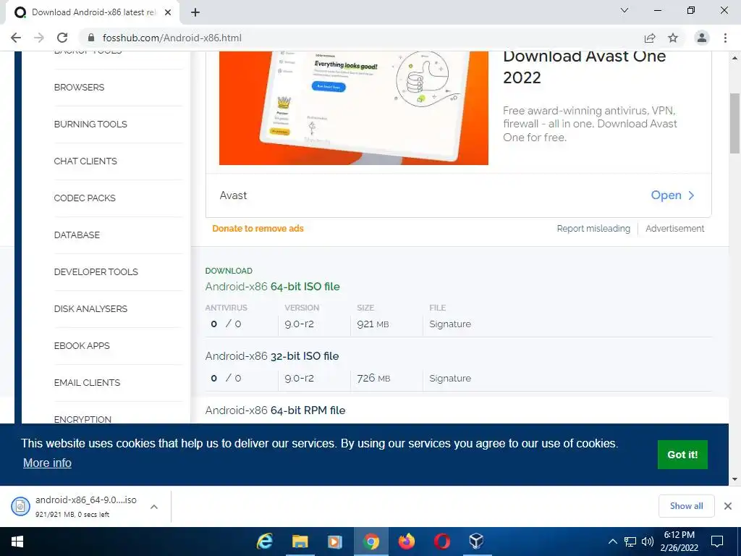Open media player icon in taskbar
Image resolution: width=741 pixels, height=556 pixels.
(x=334, y=542)
